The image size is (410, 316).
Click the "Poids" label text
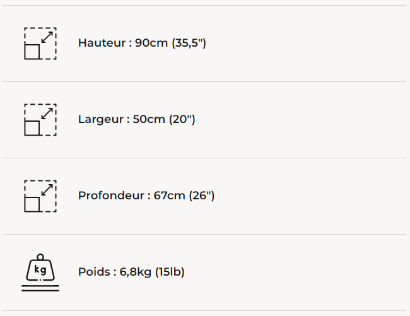click(x=94, y=272)
